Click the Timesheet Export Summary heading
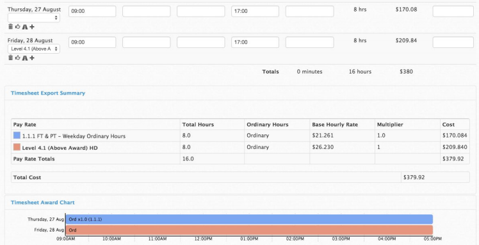The width and height of the screenshot is (479, 245). tap(48, 93)
